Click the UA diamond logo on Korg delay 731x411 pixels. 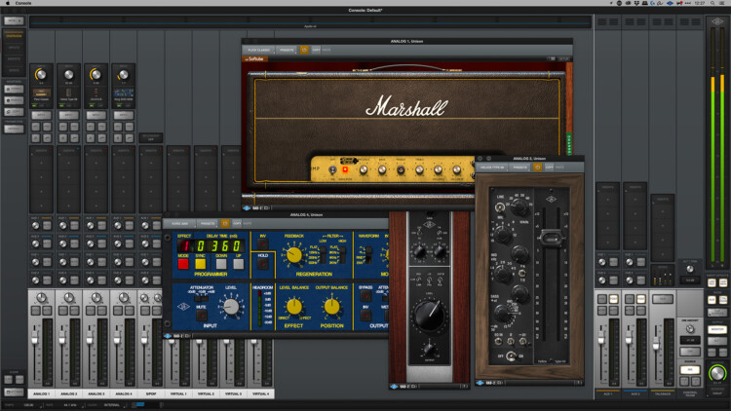click(x=183, y=306)
